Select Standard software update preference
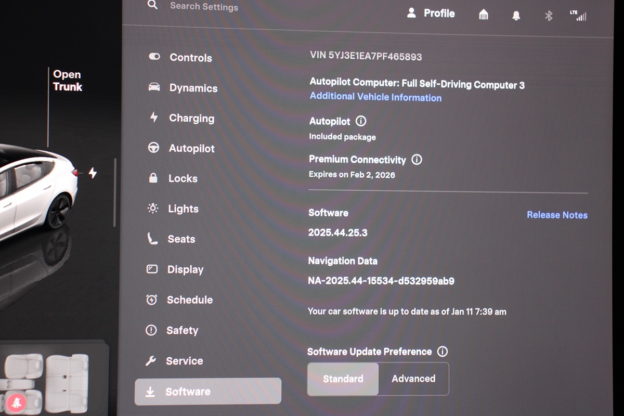The image size is (624, 416). (343, 379)
